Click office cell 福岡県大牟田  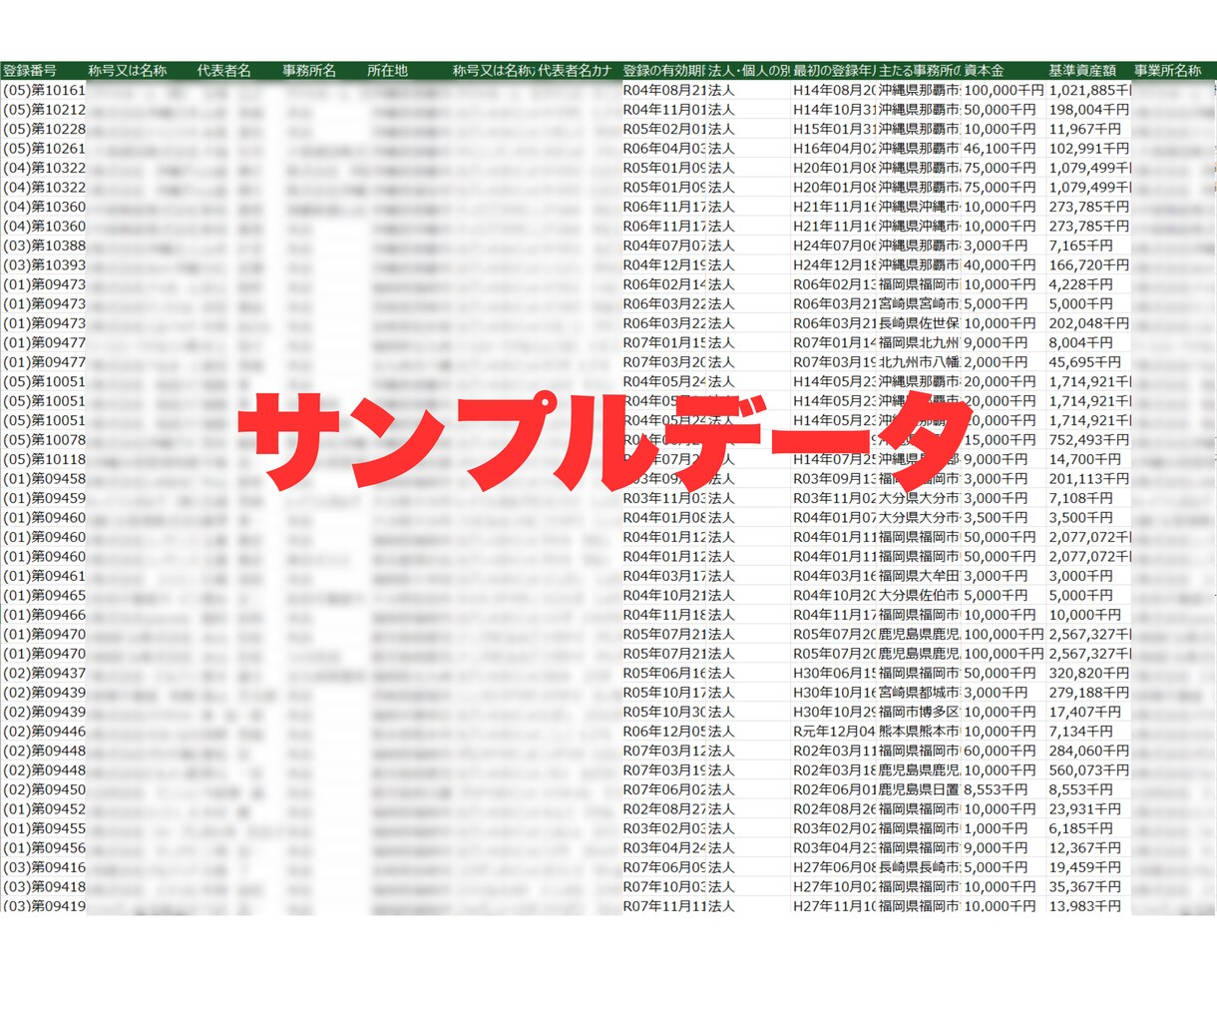pyautogui.click(x=919, y=576)
